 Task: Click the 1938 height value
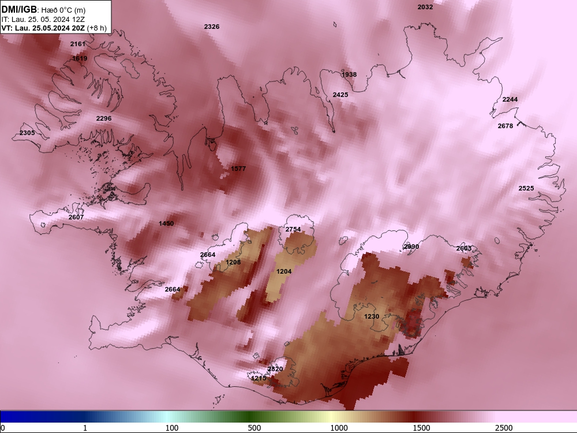pyautogui.click(x=349, y=74)
